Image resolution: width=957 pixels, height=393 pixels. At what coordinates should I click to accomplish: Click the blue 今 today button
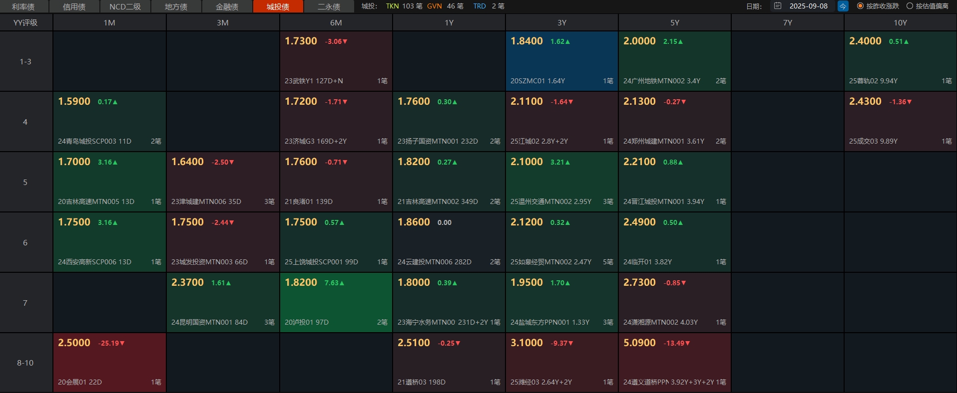click(843, 6)
